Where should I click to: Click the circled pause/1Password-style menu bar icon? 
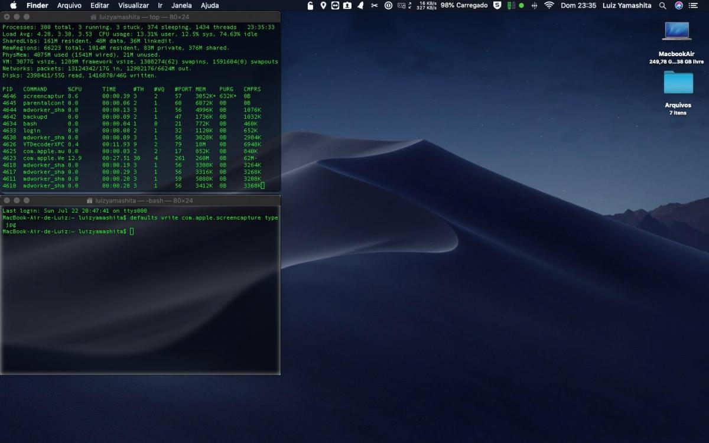click(x=388, y=5)
